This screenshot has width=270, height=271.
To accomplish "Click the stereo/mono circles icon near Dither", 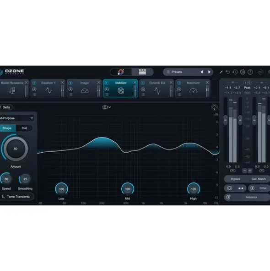I will pos(229,188).
